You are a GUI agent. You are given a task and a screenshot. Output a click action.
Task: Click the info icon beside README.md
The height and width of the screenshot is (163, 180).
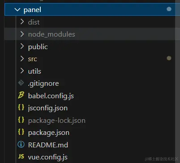(x=21, y=144)
